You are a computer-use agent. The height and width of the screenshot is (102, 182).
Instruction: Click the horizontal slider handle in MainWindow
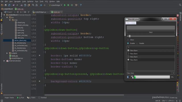click(130, 36)
